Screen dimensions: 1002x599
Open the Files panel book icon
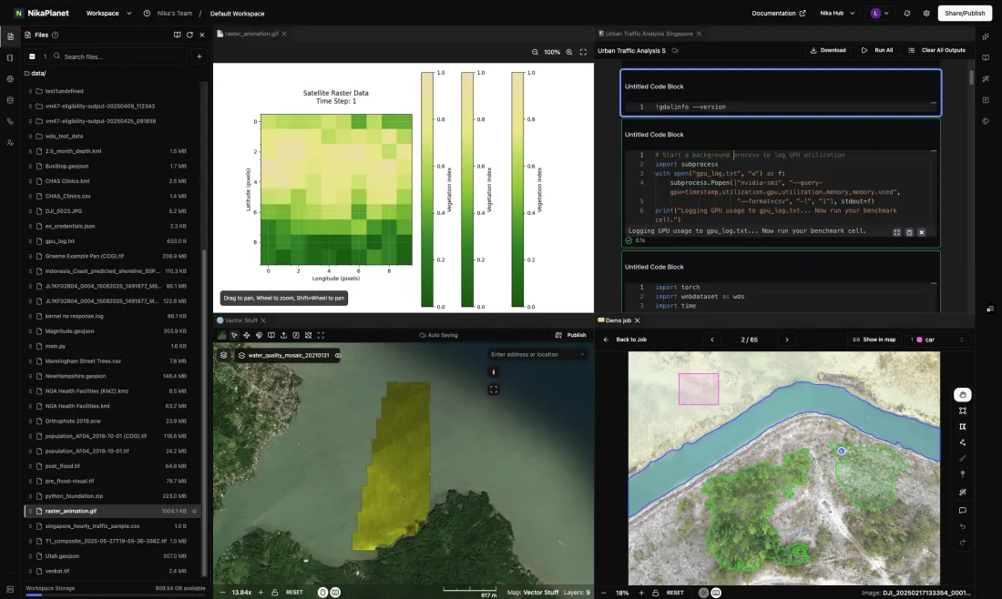tap(177, 36)
